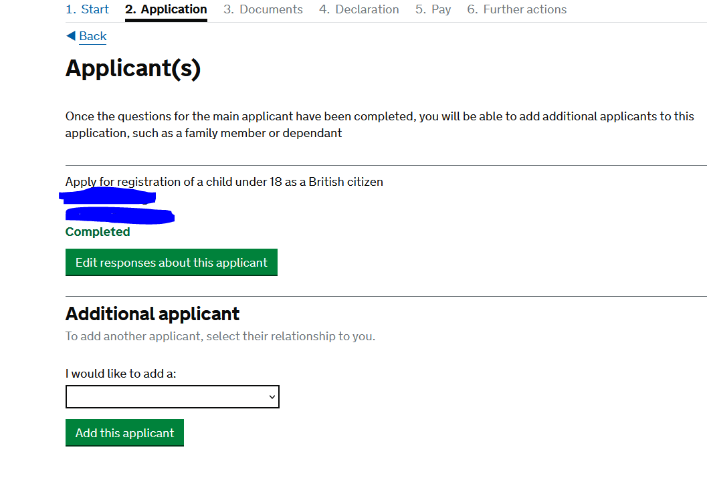This screenshot has width=707, height=502.
Task: Expand the relationship dropdown chevron arrow
Action: 272,397
